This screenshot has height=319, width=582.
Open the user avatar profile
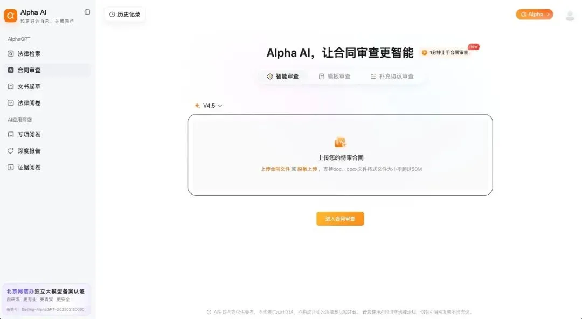tap(570, 15)
